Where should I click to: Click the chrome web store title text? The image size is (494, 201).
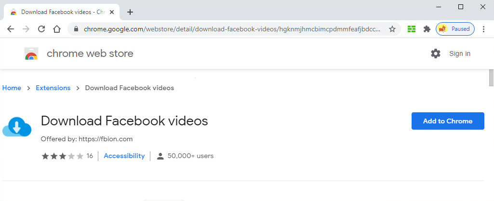[90, 54]
